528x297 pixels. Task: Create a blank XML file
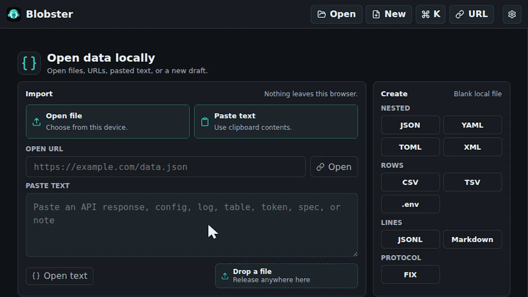point(473,147)
